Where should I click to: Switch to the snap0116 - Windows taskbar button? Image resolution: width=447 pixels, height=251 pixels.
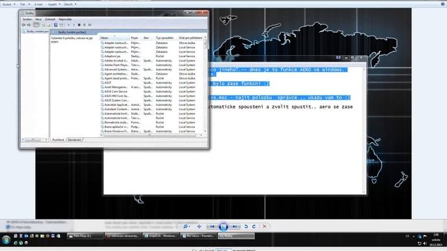[x=161, y=236]
